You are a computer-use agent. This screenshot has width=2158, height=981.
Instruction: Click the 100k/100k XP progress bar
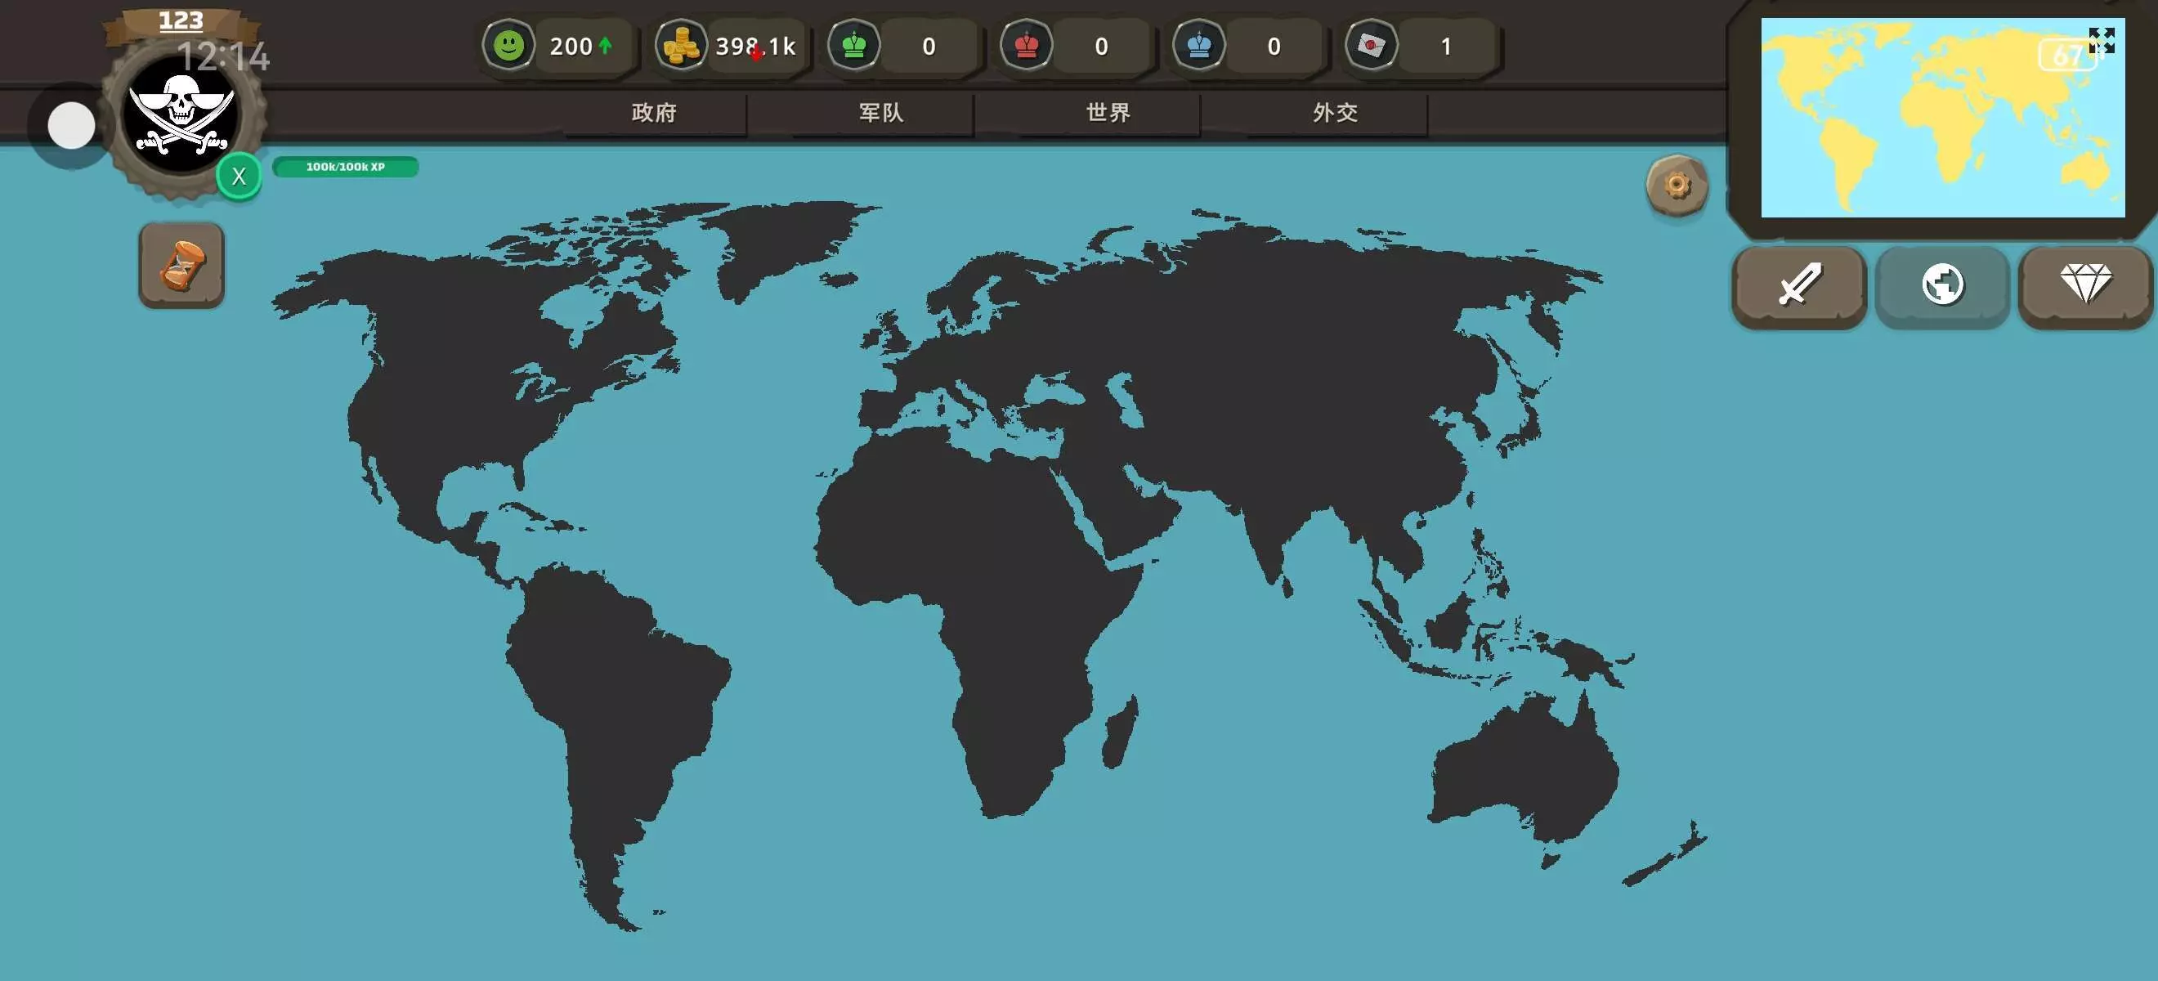point(345,167)
